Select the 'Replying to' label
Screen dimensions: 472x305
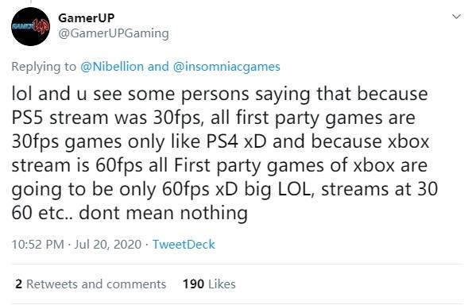(x=44, y=67)
